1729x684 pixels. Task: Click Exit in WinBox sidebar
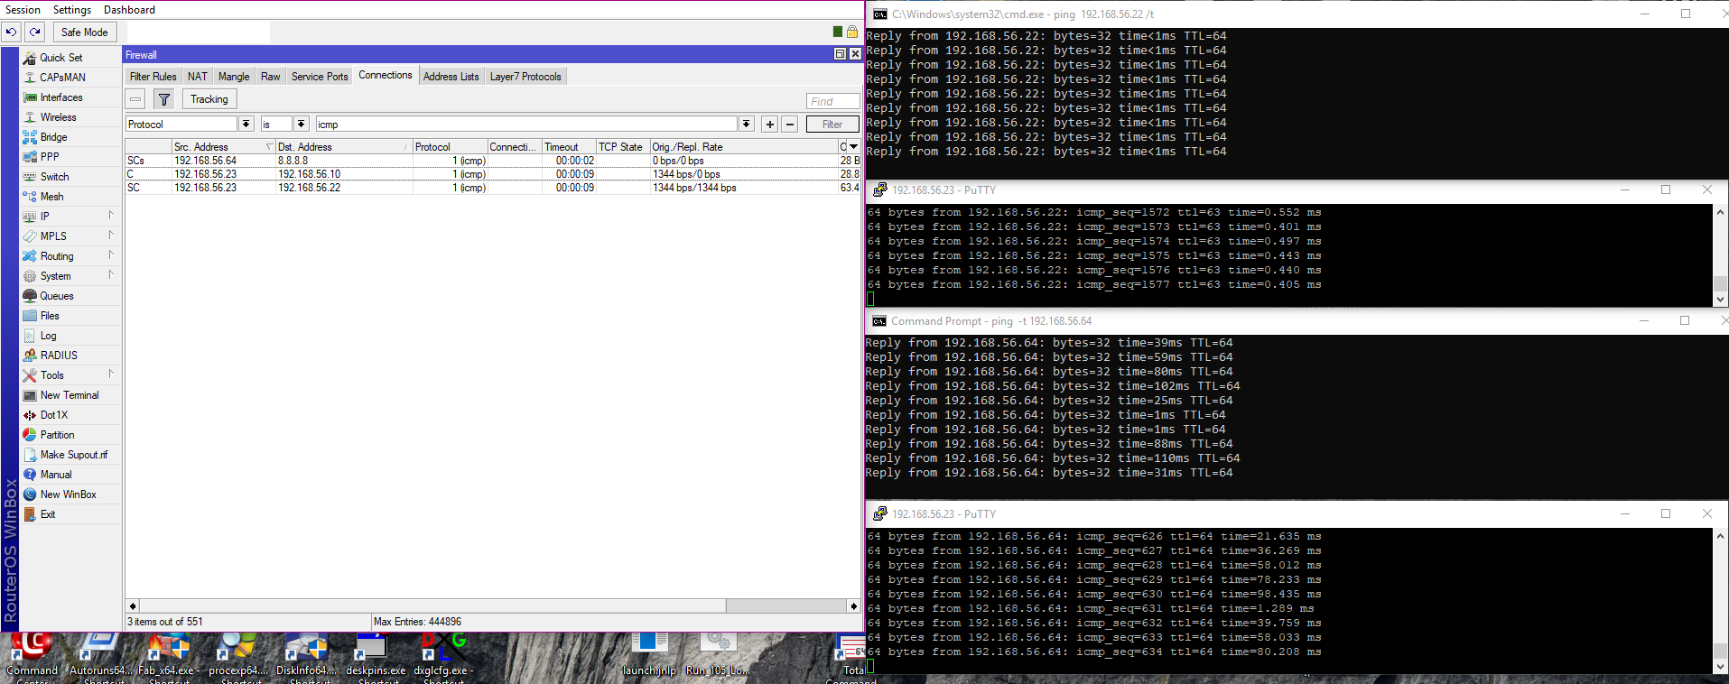tap(48, 514)
